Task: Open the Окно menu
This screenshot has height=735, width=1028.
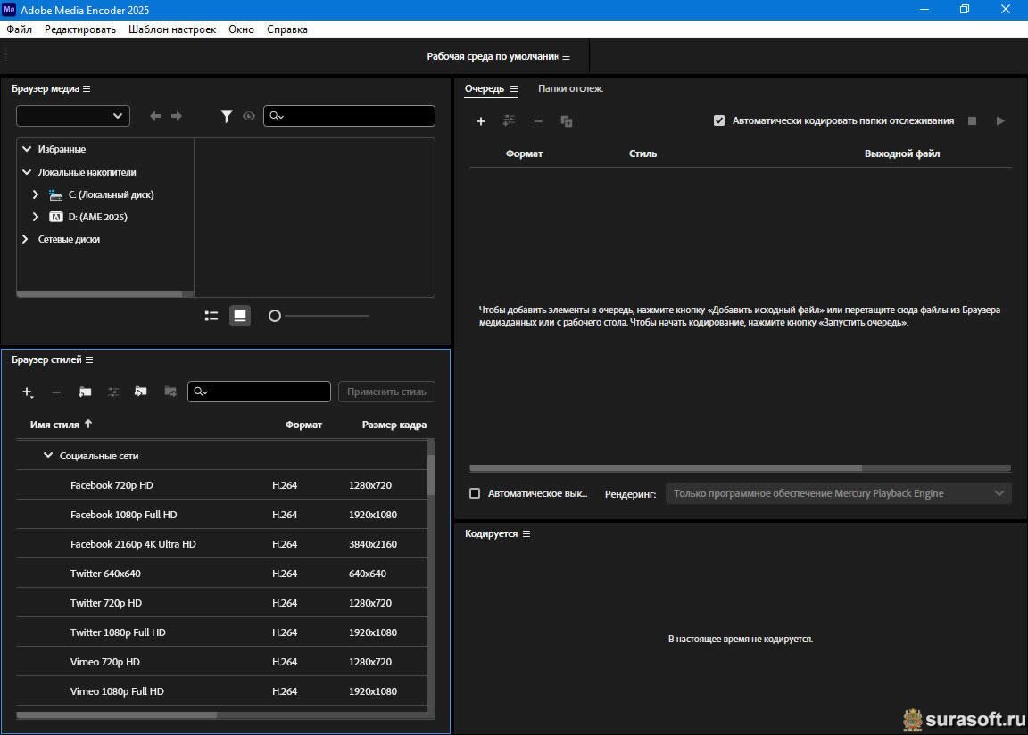Action: (241, 29)
